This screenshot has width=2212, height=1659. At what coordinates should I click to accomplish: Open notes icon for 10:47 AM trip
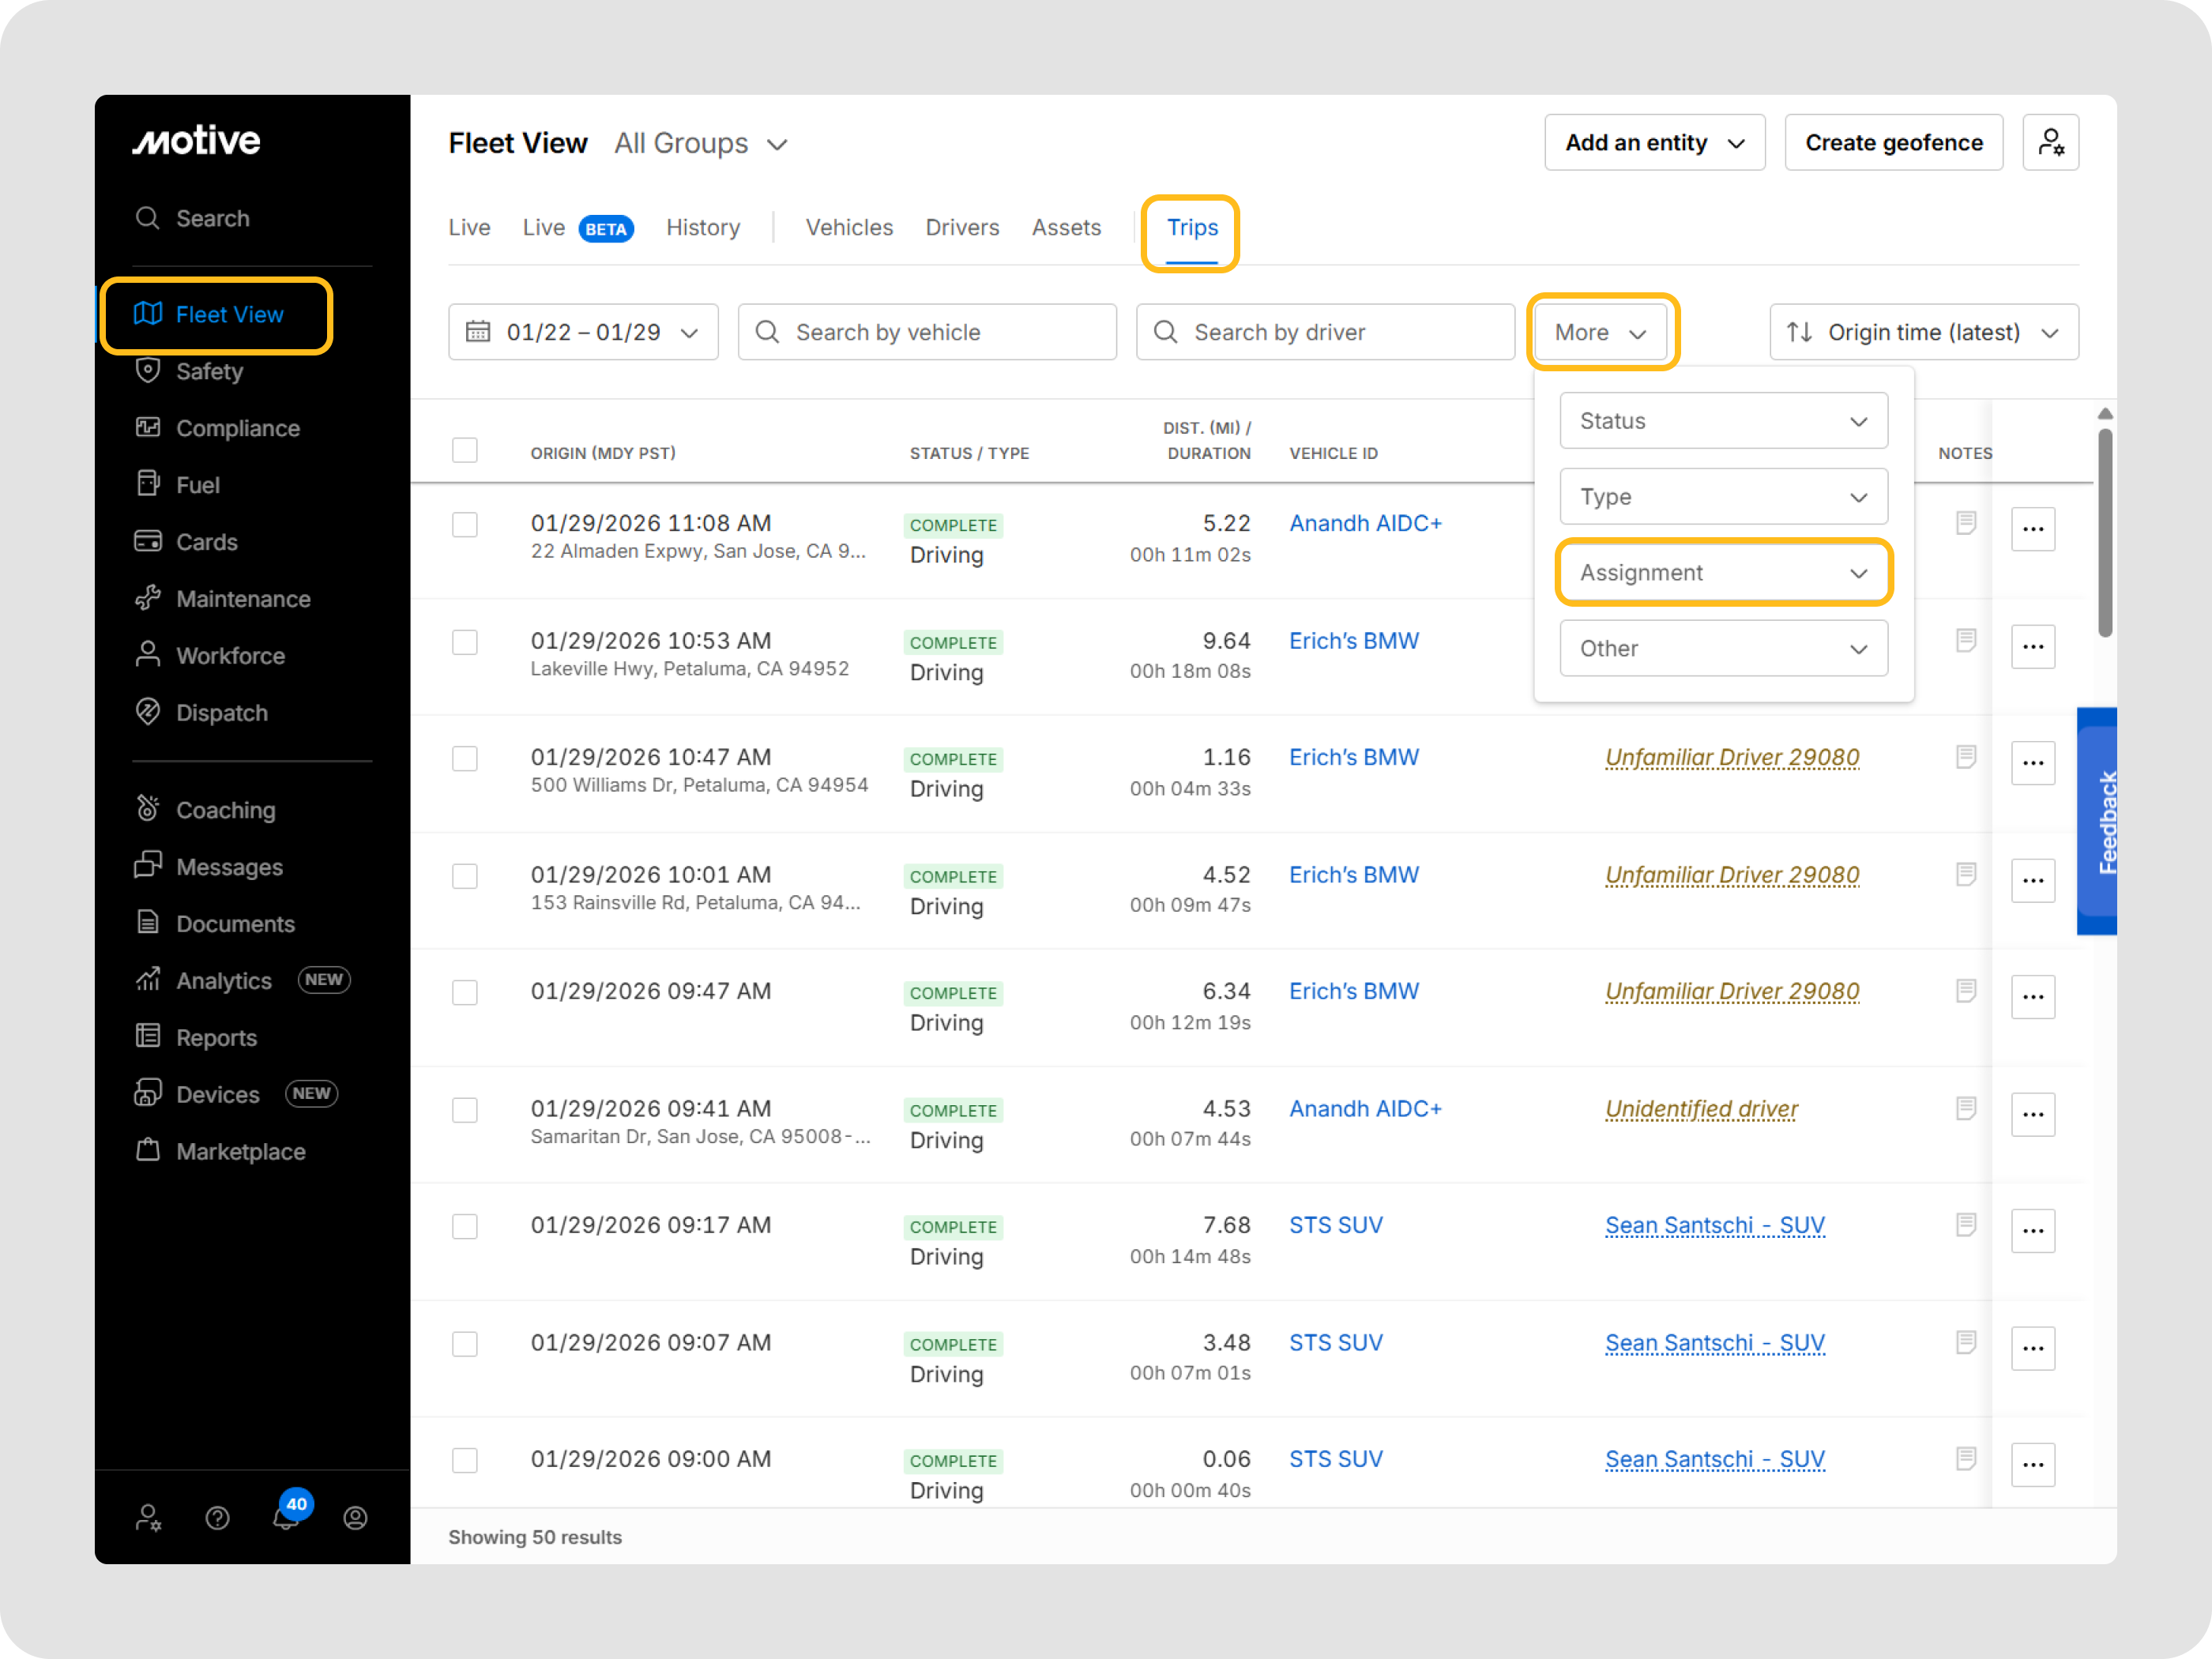(x=1965, y=757)
